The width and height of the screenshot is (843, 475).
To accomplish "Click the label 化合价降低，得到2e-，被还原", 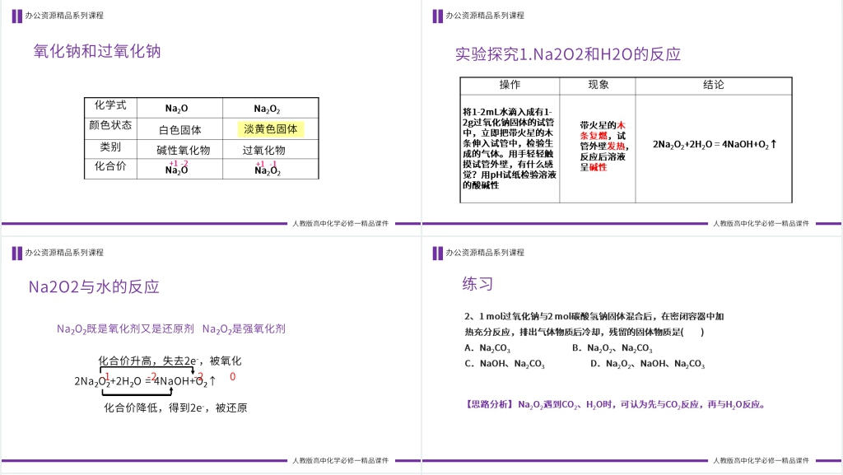I will (175, 407).
